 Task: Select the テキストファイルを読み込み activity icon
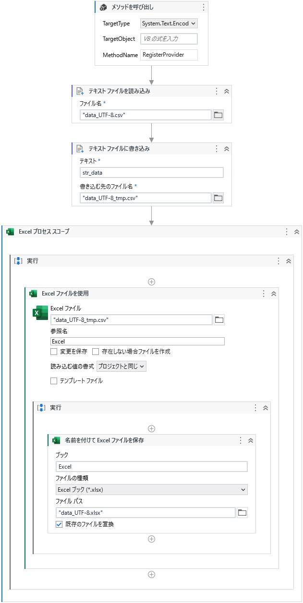(x=80, y=91)
